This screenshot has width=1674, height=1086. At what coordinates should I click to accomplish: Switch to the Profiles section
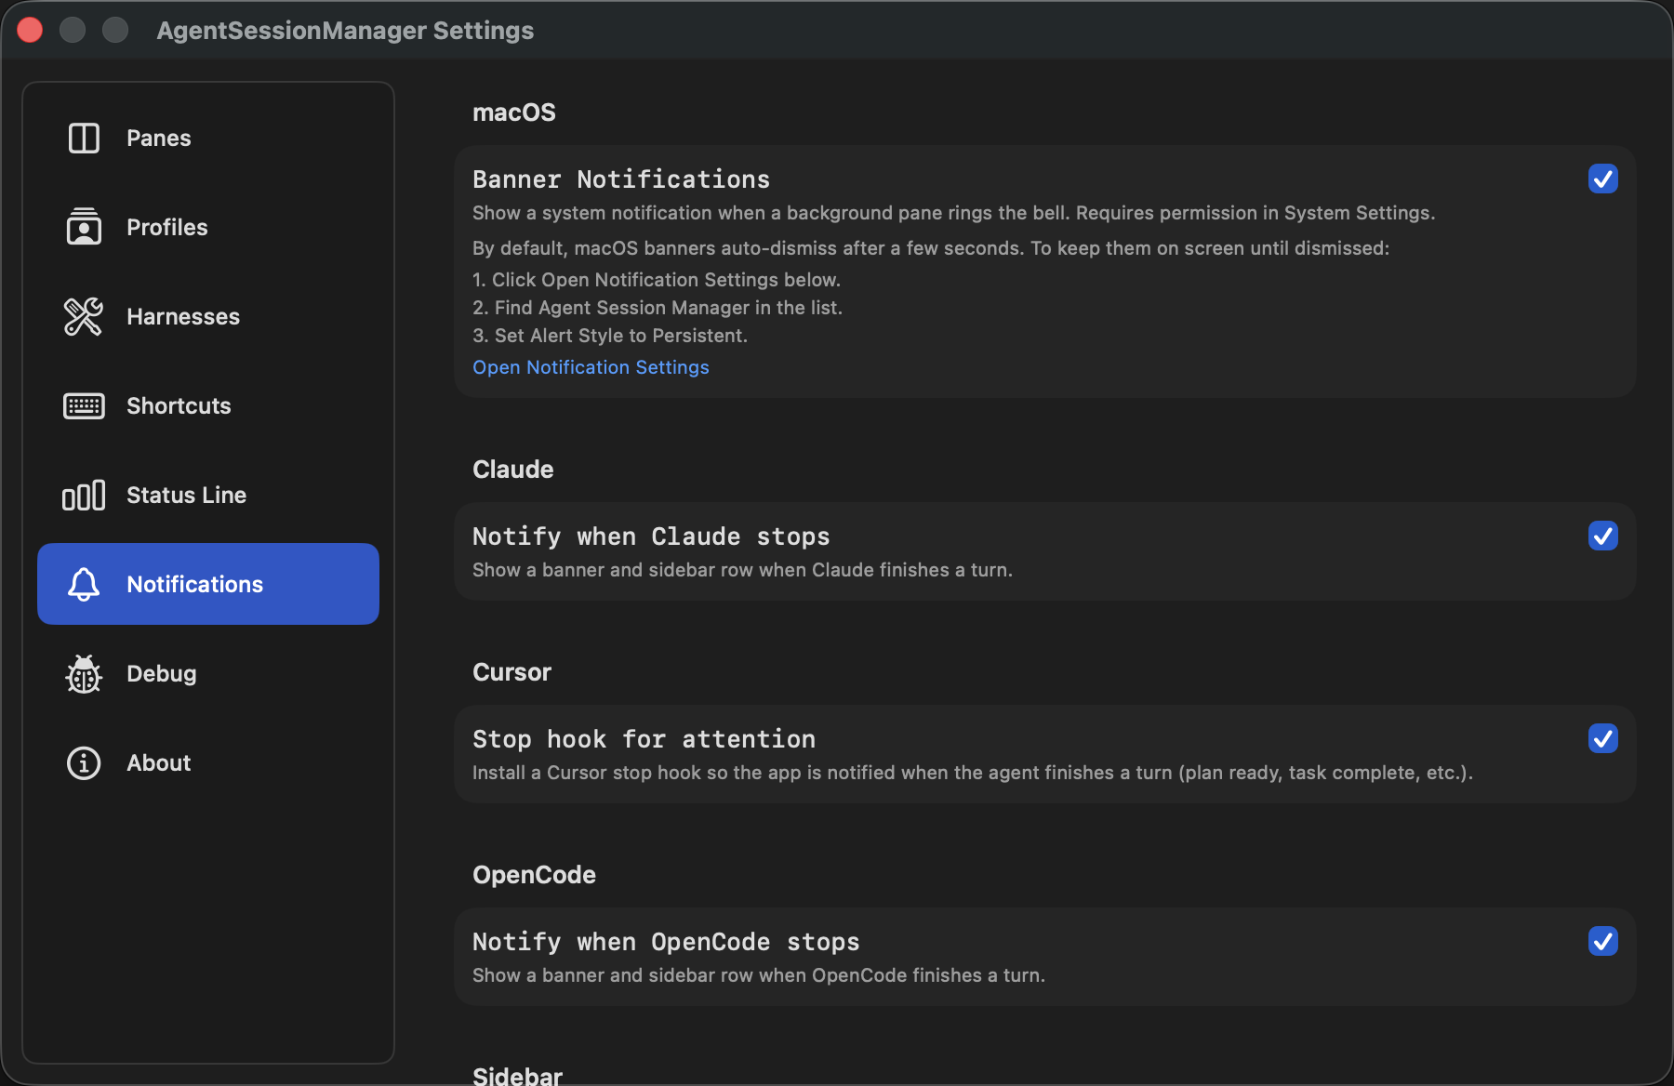(208, 227)
